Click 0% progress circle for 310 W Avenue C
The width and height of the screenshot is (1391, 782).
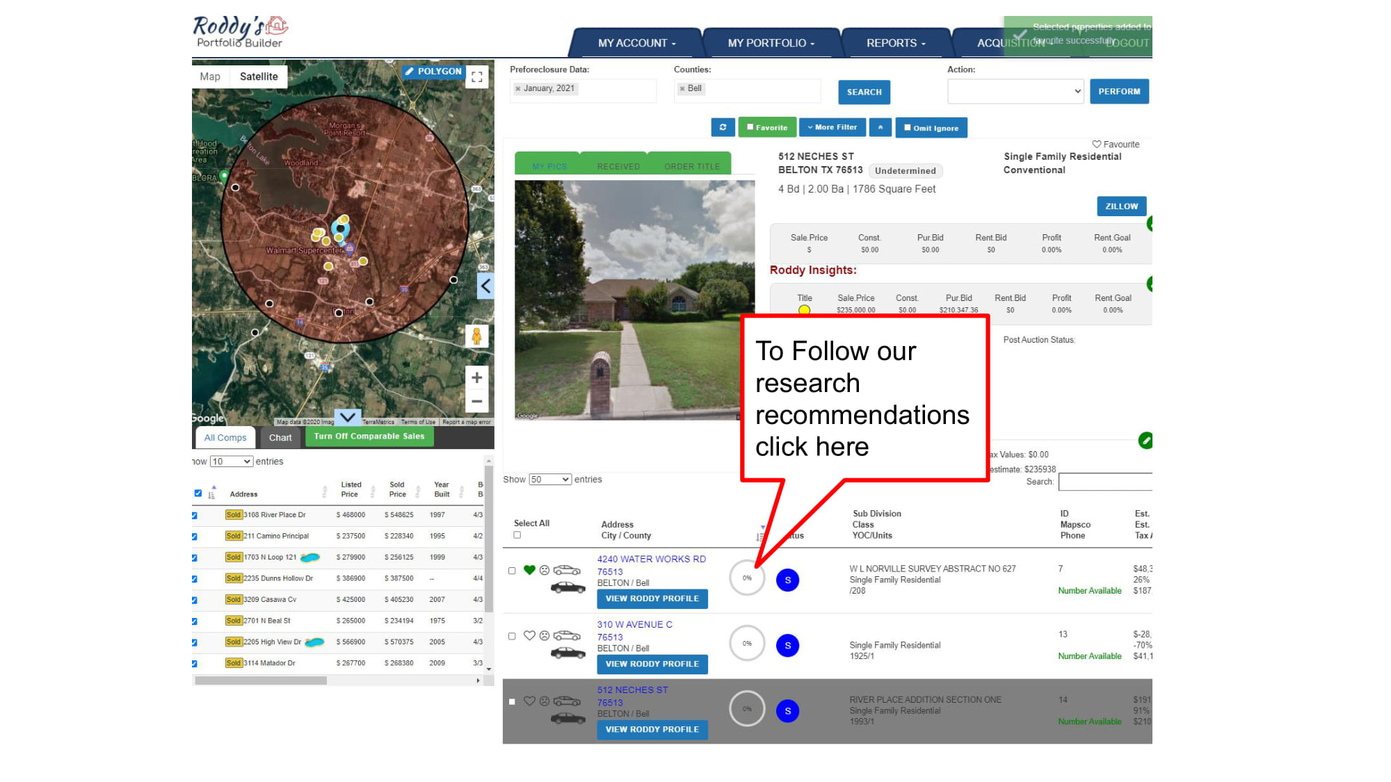pyautogui.click(x=747, y=643)
